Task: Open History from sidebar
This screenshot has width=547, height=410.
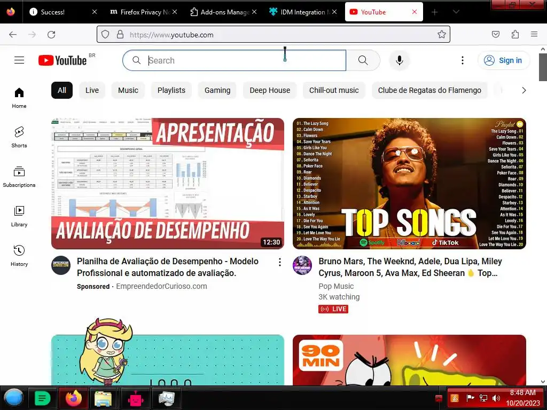Action: pos(19,256)
